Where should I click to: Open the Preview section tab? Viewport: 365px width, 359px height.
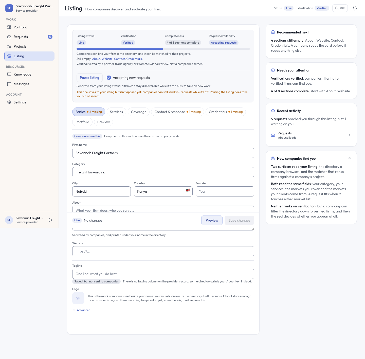click(x=103, y=122)
